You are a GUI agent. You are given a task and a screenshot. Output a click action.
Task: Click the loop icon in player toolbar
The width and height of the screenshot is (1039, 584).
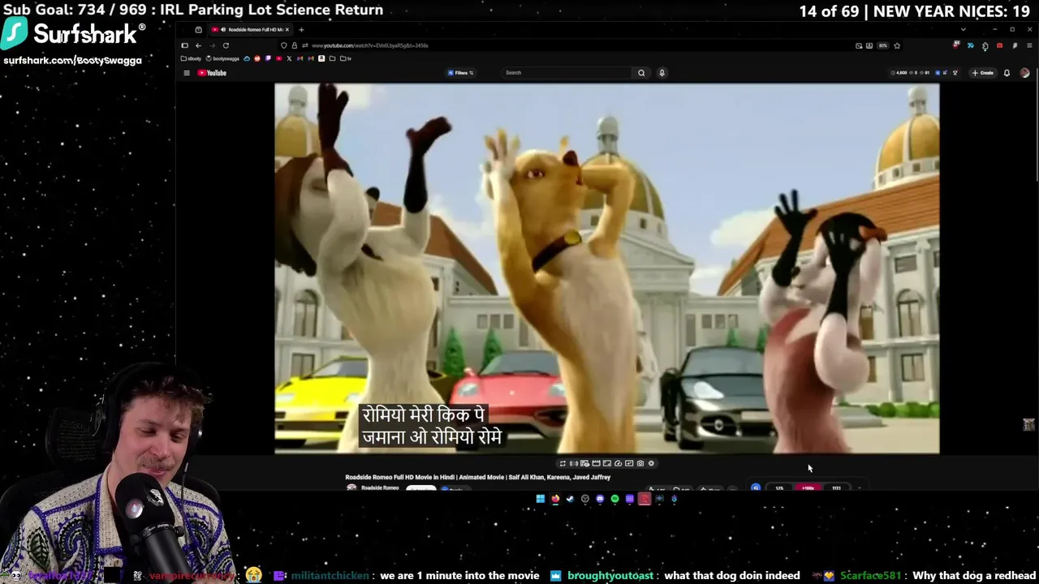pyautogui.click(x=563, y=463)
